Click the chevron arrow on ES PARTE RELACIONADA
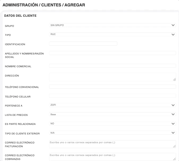The image size is (179, 161). 173,124
